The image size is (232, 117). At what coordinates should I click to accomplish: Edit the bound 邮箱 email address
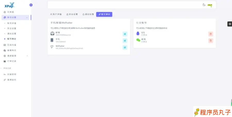tap(125, 34)
